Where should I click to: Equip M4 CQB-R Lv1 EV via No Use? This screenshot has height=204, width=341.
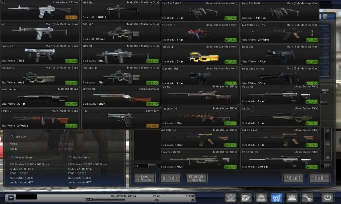click(x=312, y=40)
